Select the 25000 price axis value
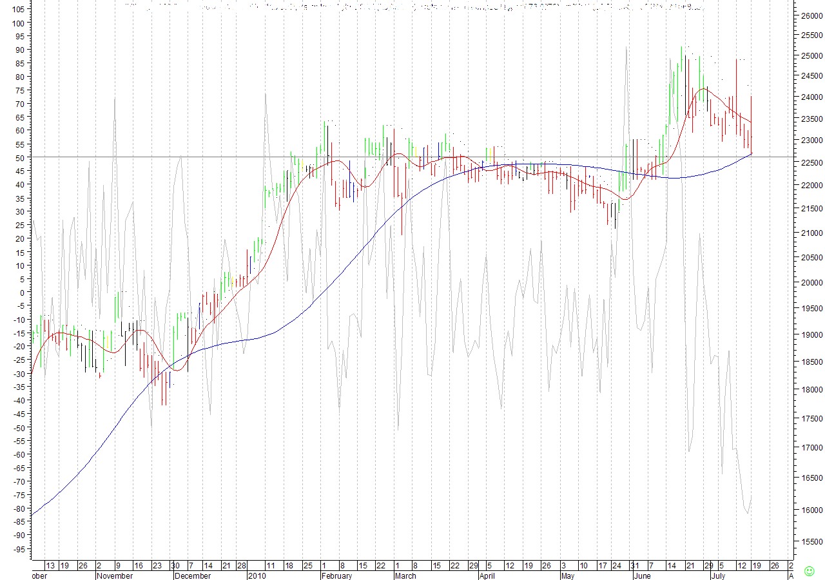The height and width of the screenshot is (580, 825). [811, 56]
